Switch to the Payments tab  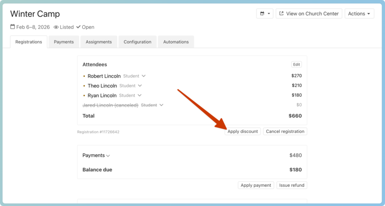[64, 42]
